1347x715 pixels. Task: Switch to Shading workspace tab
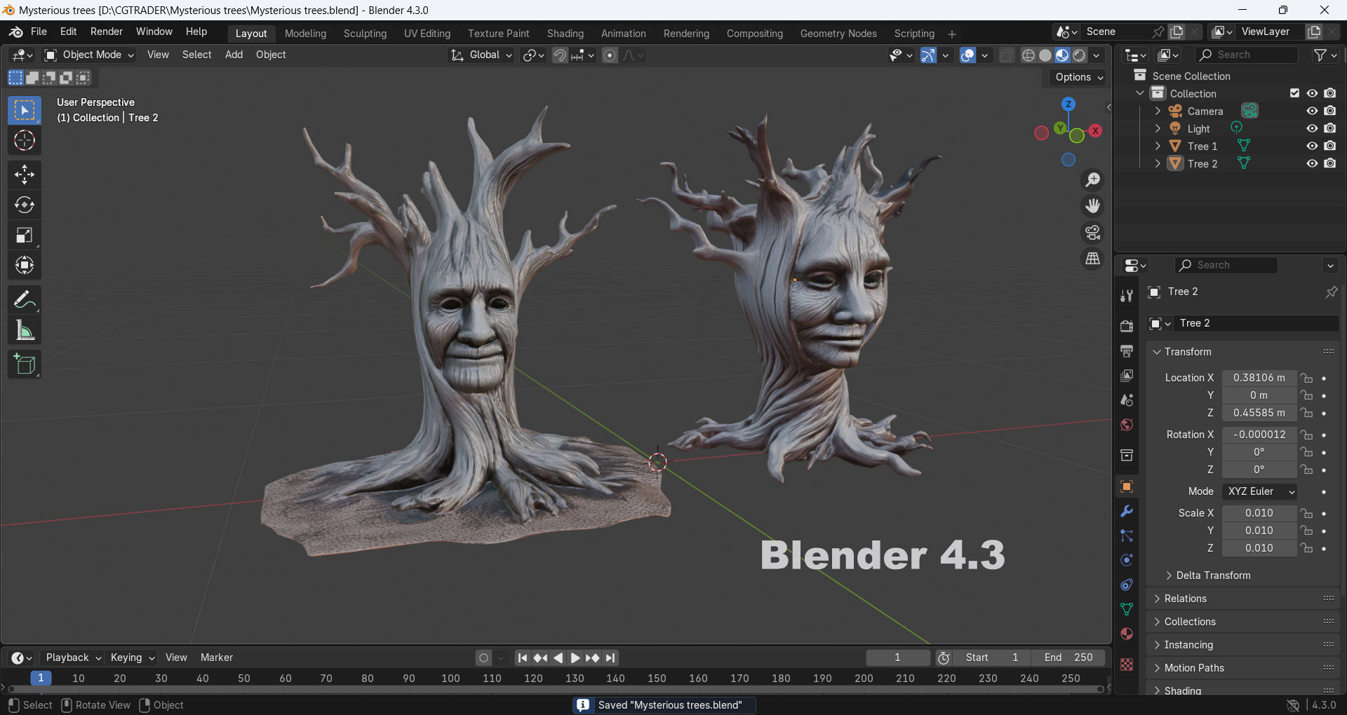[565, 34]
